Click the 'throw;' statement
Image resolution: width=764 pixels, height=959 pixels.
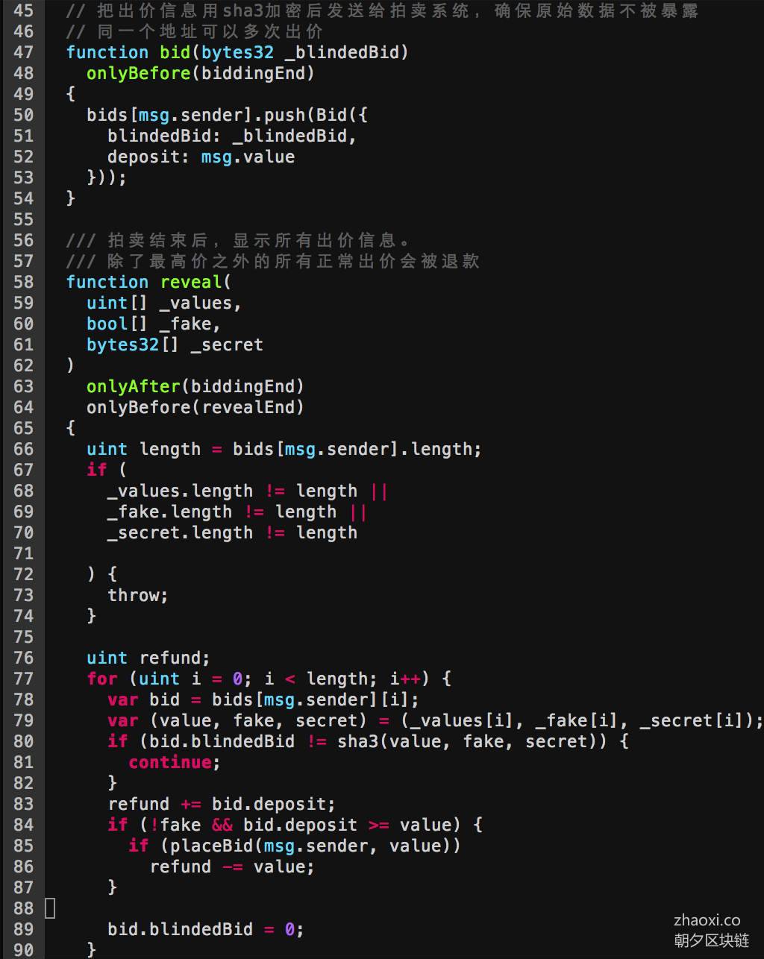138,595
